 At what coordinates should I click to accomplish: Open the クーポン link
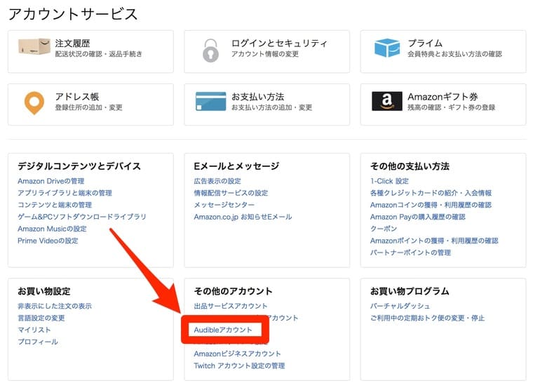pos(384,229)
